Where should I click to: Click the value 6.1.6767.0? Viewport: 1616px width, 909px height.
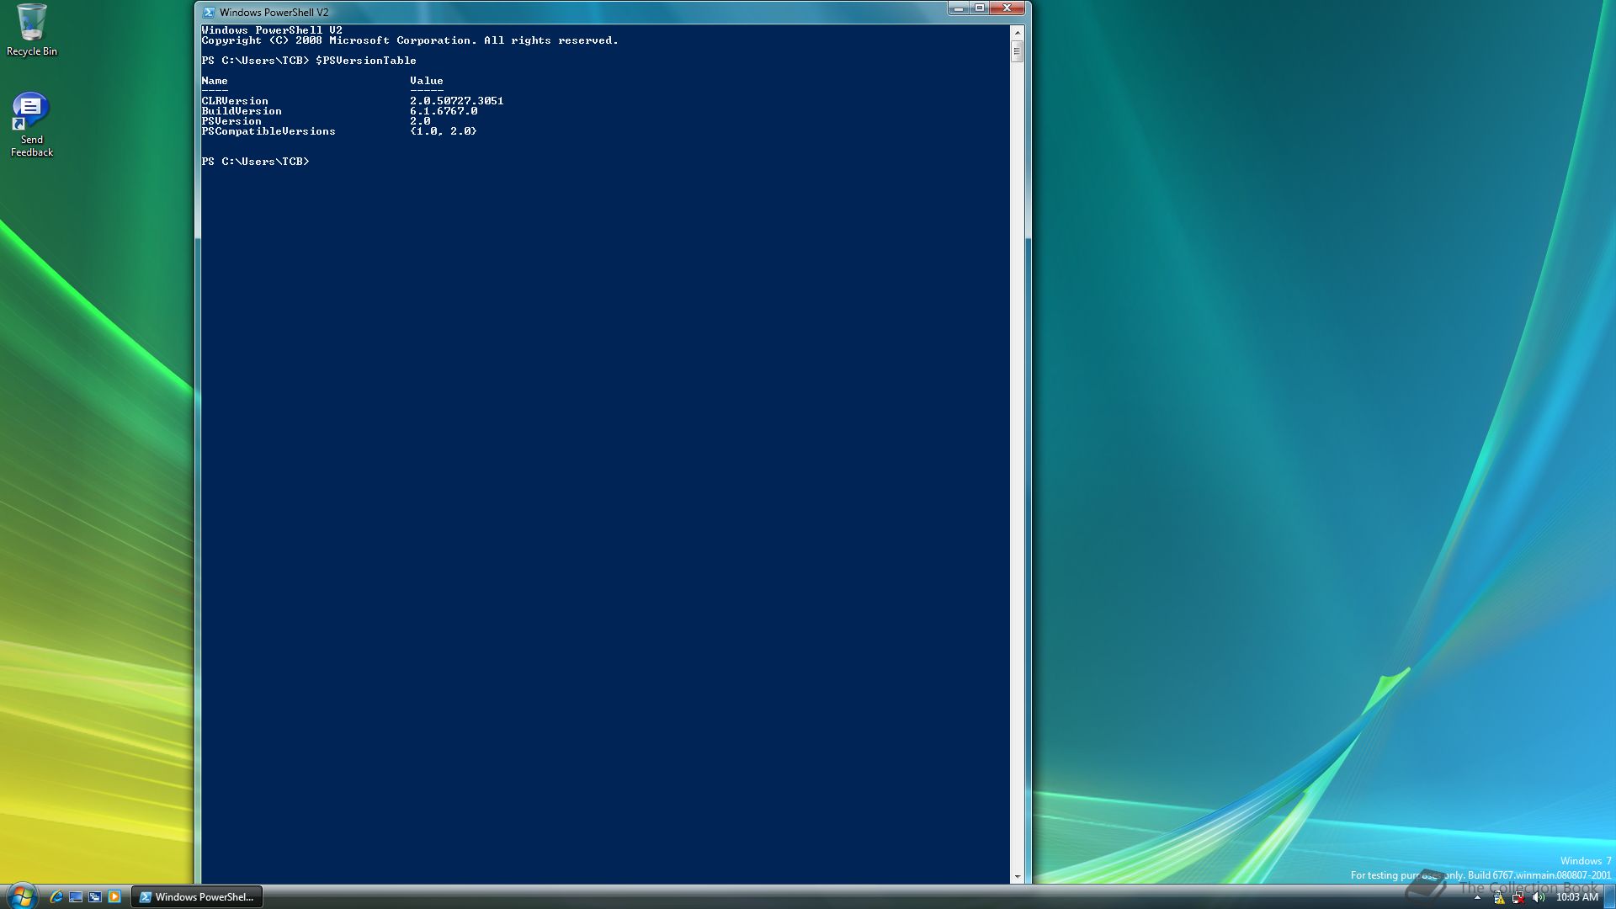coord(444,111)
